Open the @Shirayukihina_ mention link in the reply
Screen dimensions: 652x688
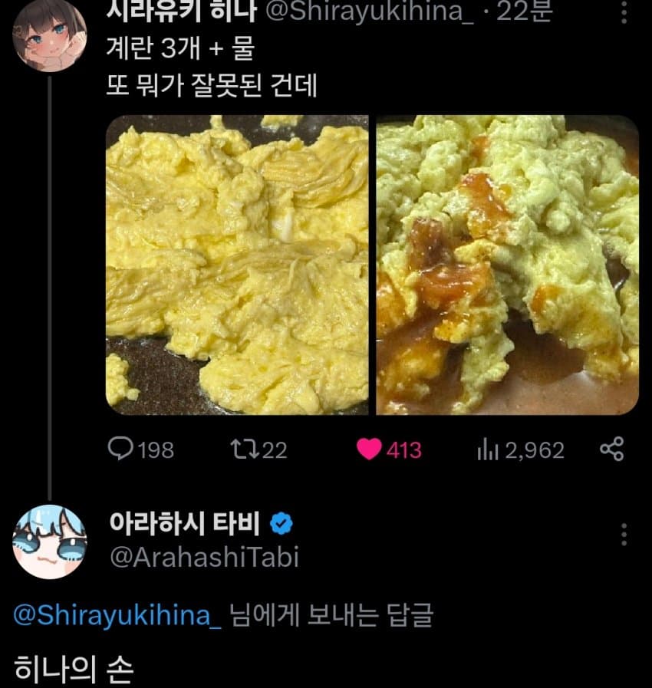(117, 614)
